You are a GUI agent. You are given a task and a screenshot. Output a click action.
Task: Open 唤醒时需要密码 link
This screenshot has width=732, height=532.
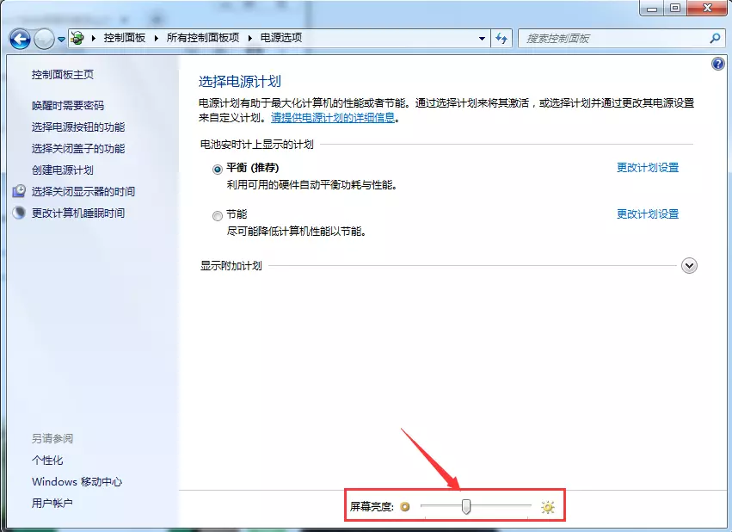coord(68,106)
